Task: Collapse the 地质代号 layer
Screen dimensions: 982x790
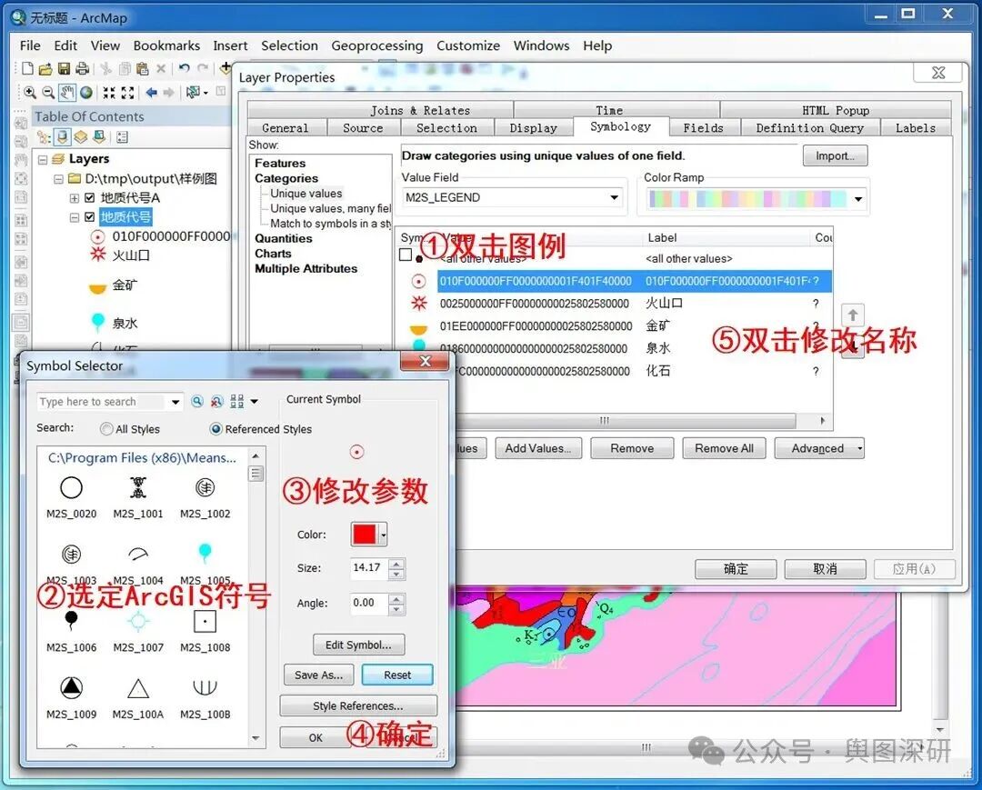Action: point(74,218)
